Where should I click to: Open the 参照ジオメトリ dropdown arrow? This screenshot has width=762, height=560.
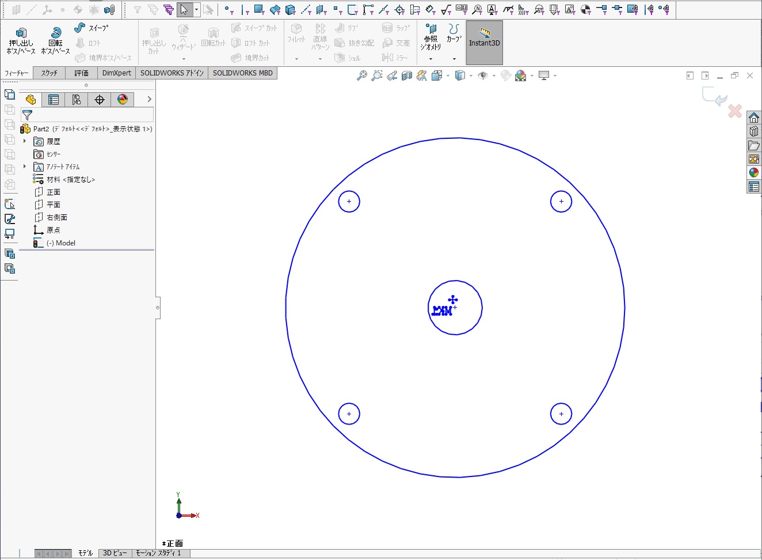pos(430,59)
